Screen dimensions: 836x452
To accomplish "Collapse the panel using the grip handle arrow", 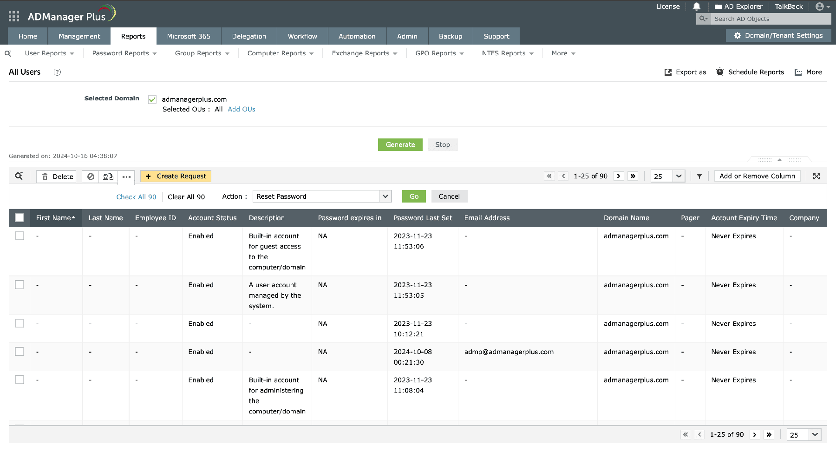I will (779, 160).
